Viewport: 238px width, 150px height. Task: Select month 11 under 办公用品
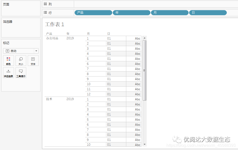coord(89,89)
